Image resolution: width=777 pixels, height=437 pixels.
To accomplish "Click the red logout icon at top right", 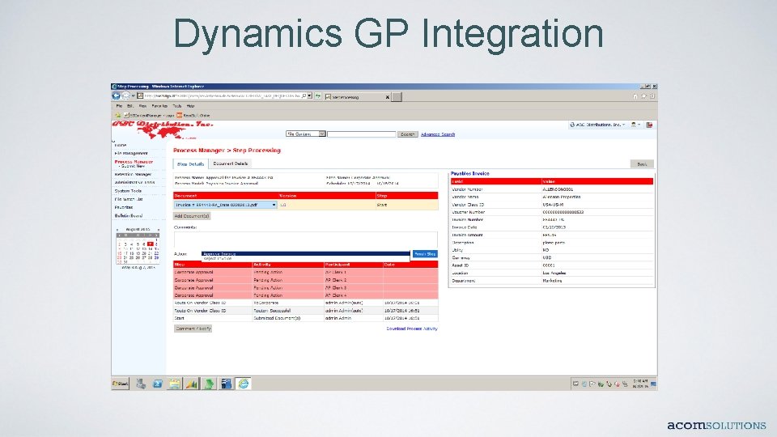I will (x=649, y=125).
